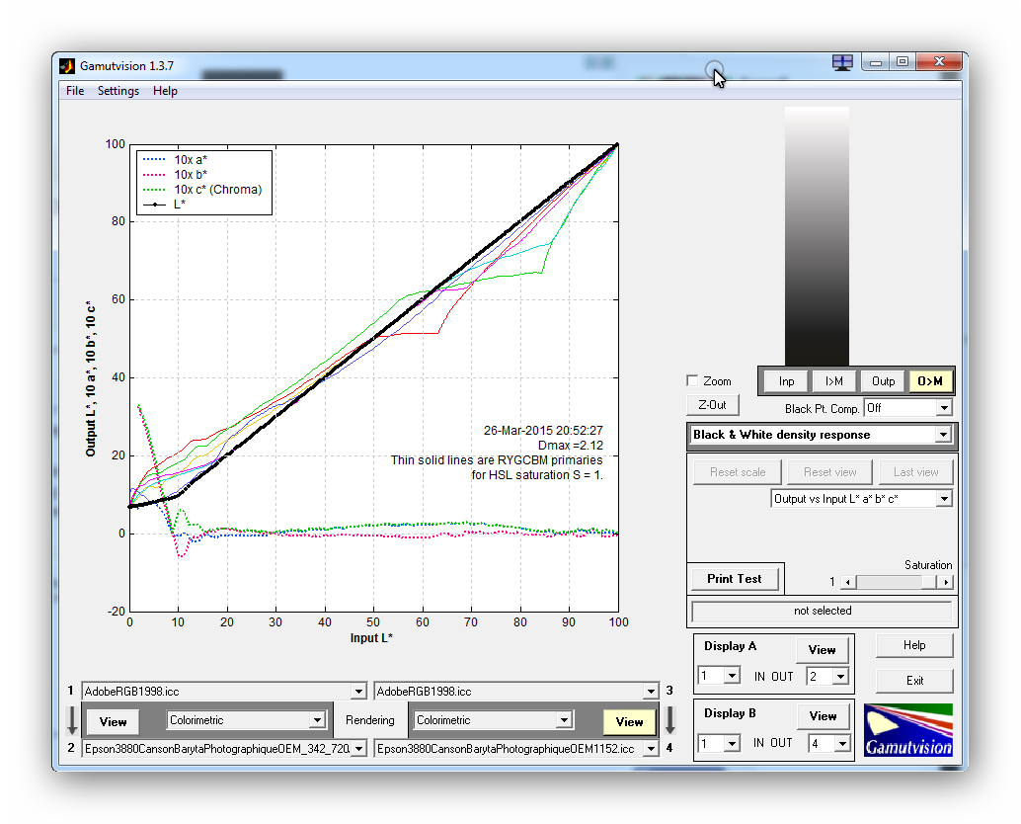
Task: Expand the Black & White density response dropdown
Action: pos(943,435)
